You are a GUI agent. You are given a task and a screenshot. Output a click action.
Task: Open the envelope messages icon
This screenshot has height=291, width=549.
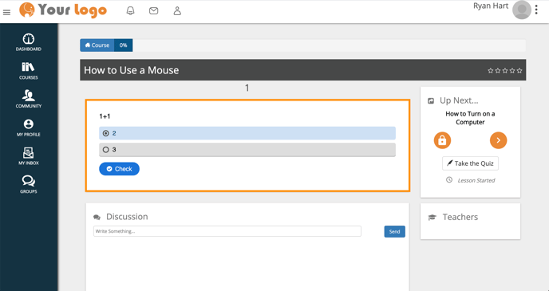(x=154, y=11)
